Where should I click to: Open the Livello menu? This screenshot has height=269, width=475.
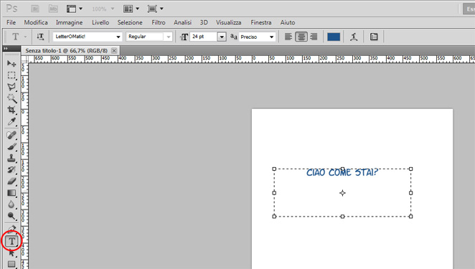(x=100, y=22)
